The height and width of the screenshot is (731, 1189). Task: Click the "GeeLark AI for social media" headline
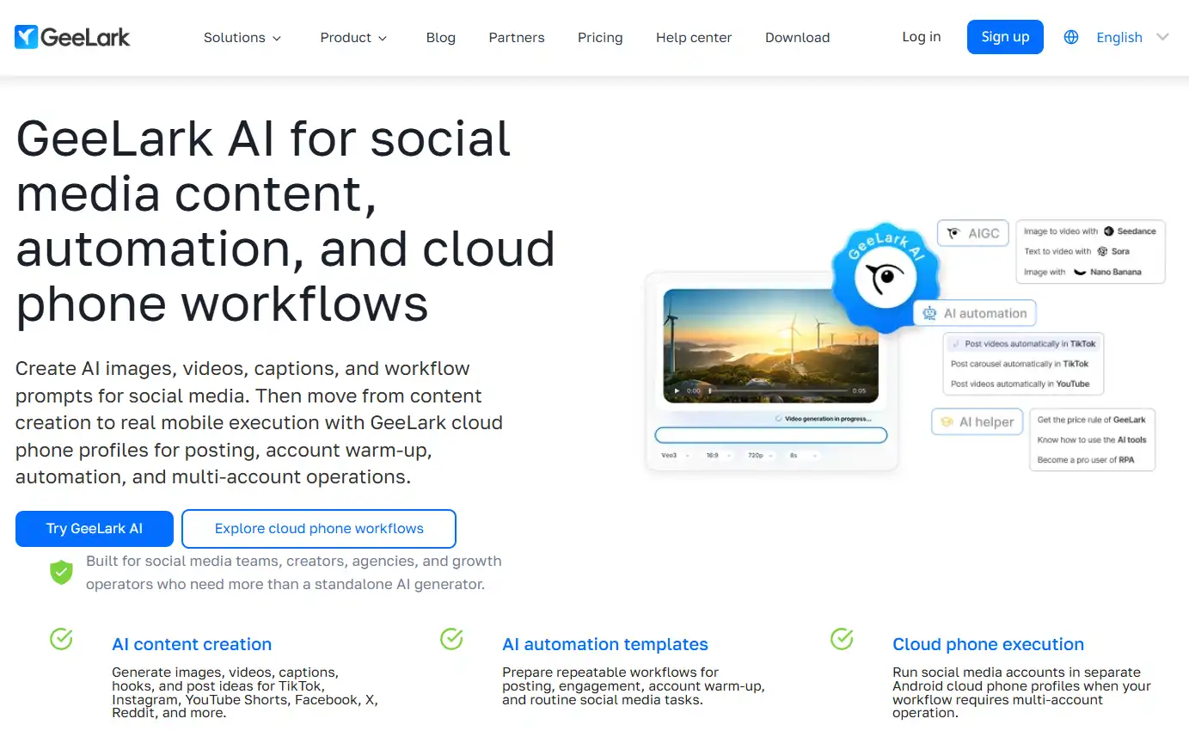click(285, 221)
